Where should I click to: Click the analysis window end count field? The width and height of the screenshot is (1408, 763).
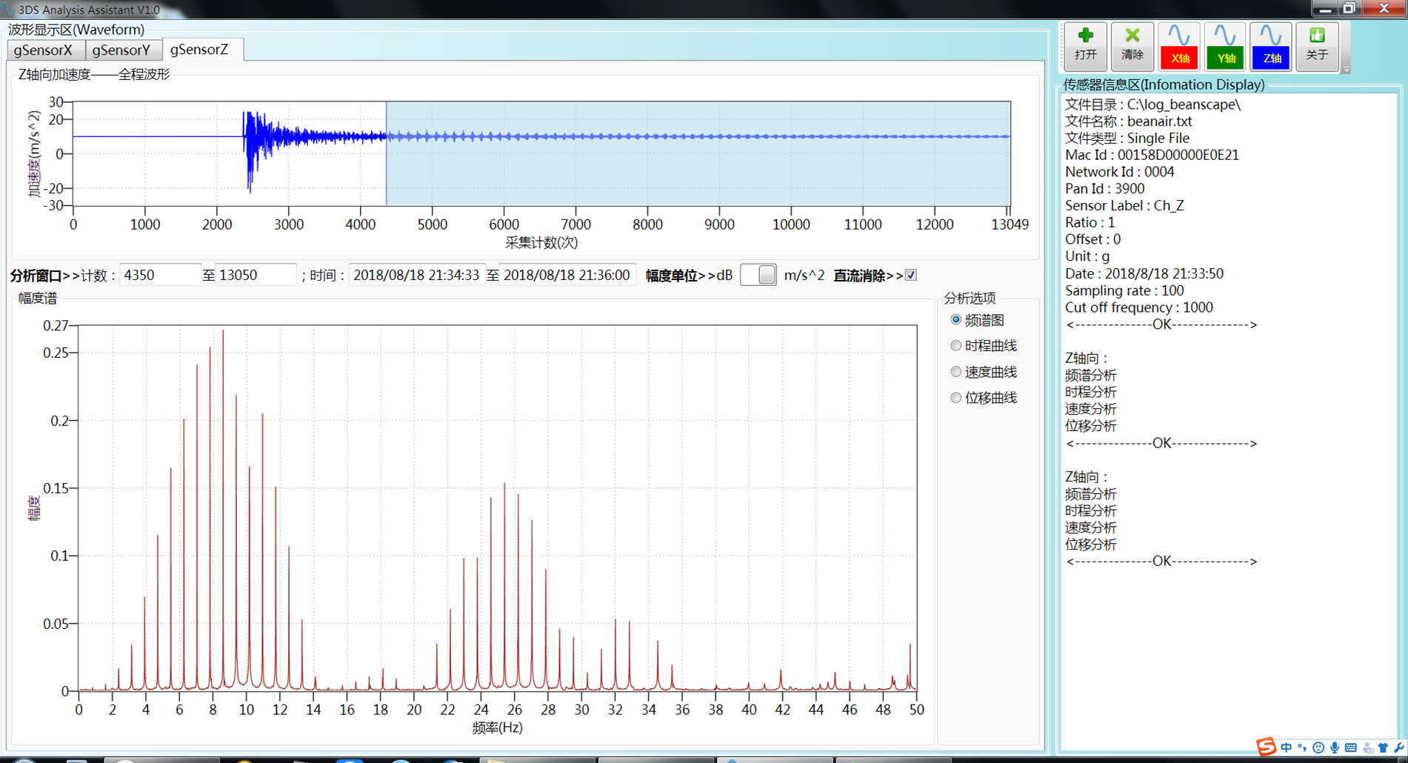coord(255,275)
